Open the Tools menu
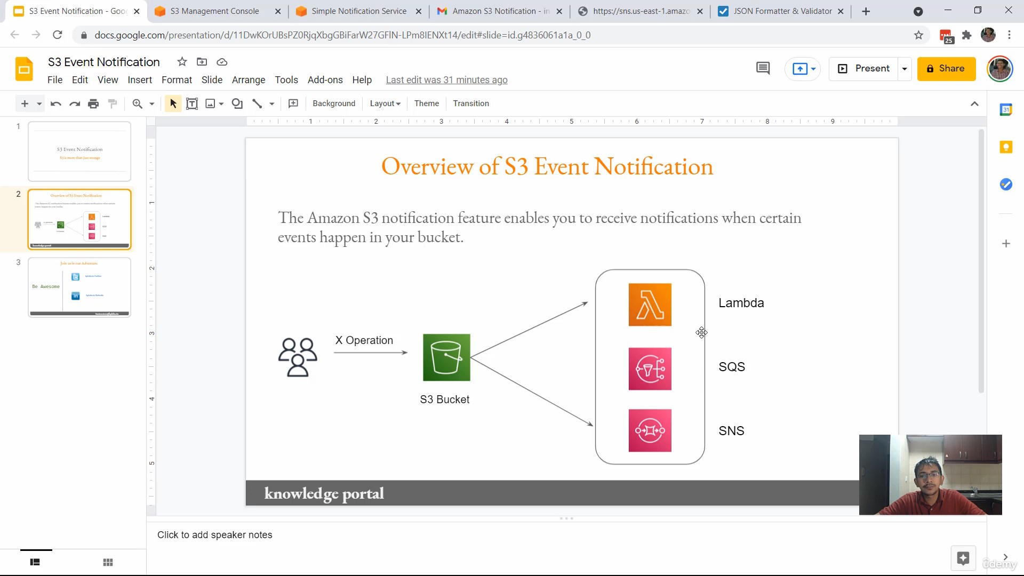 tap(286, 80)
